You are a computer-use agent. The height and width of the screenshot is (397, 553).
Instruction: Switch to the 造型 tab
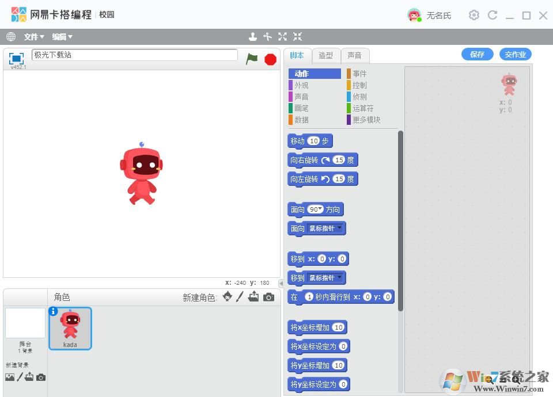325,55
